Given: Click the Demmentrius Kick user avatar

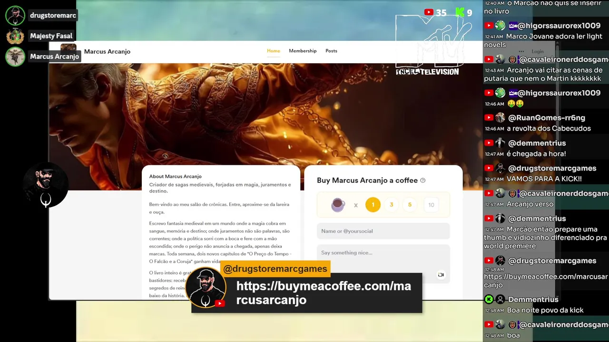Looking at the screenshot, I should coord(500,299).
